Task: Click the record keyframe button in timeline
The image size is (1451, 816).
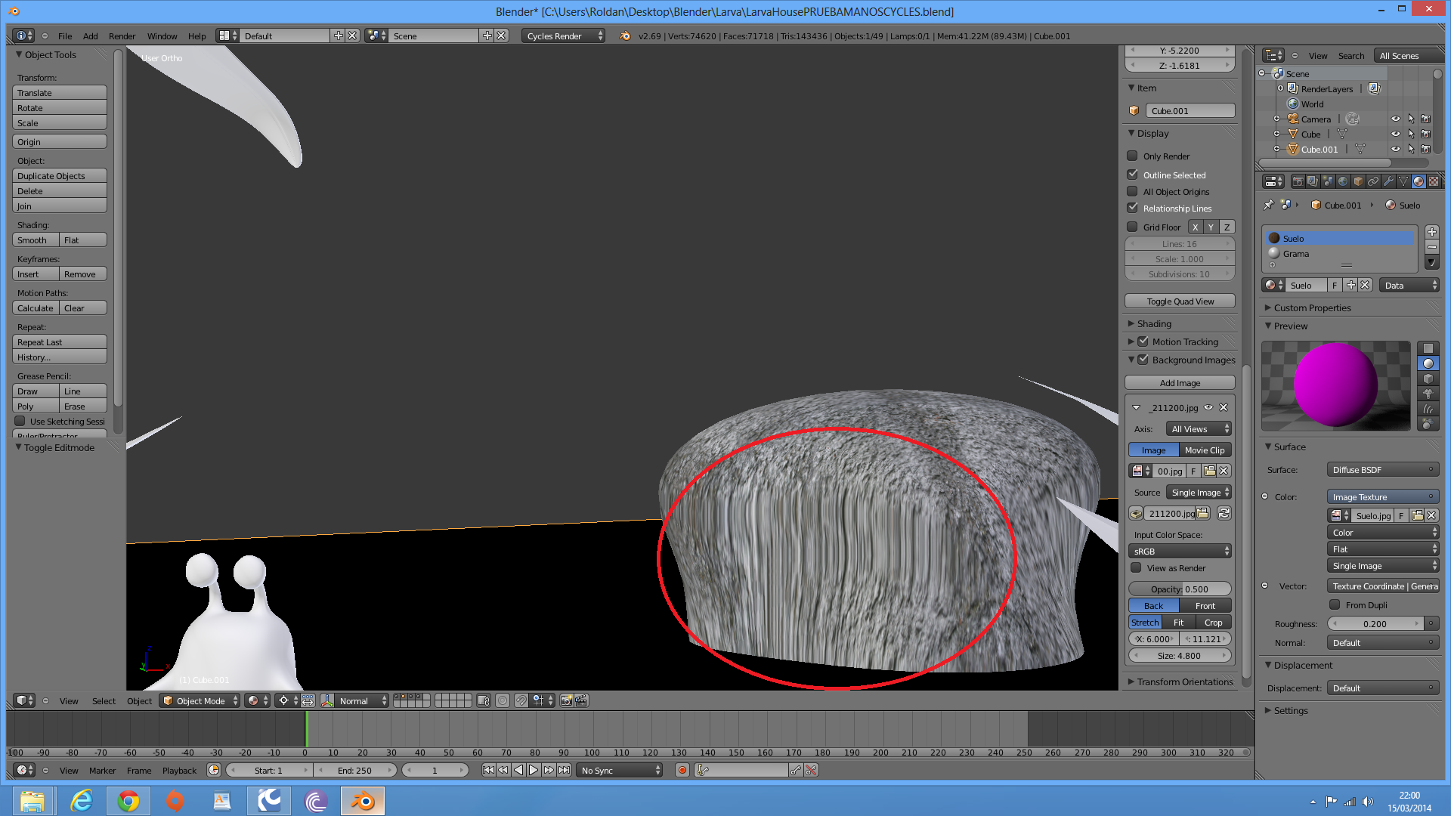Action: point(682,770)
